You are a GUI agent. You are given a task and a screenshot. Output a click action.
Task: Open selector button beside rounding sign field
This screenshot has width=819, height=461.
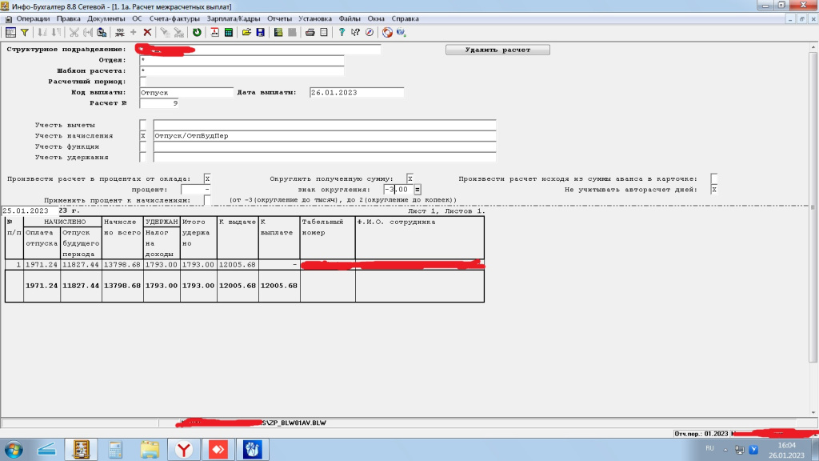point(417,190)
